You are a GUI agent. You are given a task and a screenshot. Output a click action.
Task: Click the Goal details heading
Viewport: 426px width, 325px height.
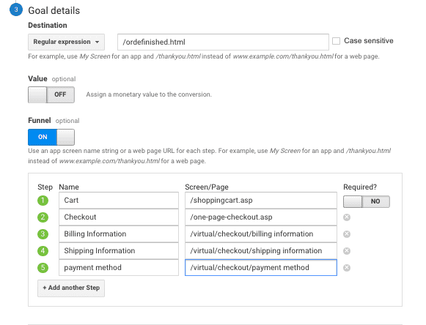54,10
